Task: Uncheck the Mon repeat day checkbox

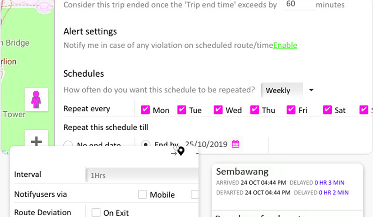Action: coord(146,110)
